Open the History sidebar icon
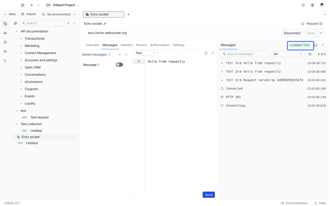Screen dimensions: 330x206 [x=5, y=61]
